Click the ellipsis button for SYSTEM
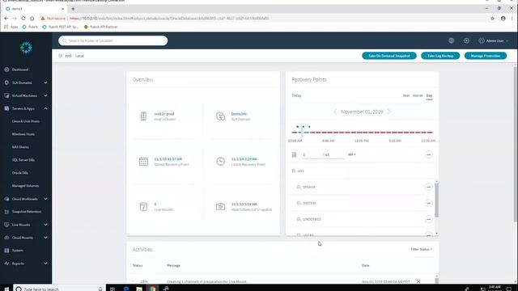 click(428, 203)
